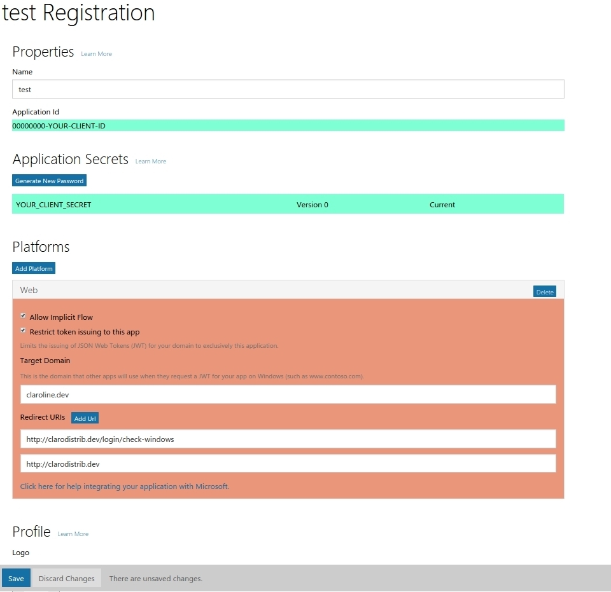Click Discard Changes button
This screenshot has width=611, height=592.
(x=66, y=578)
